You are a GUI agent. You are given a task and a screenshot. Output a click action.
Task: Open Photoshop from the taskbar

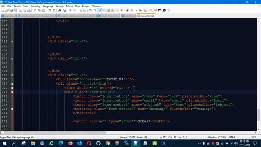point(164,143)
